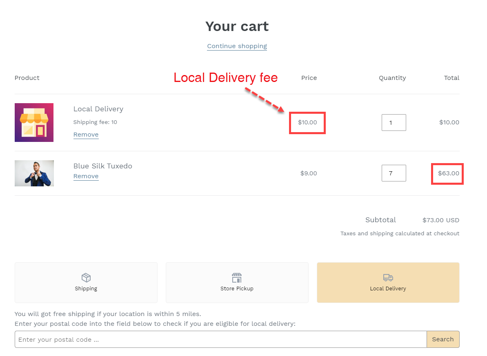
Task: Click the Blue Silk Tuxedo photo
Action: pyautogui.click(x=34, y=173)
